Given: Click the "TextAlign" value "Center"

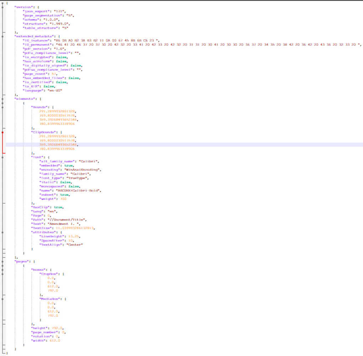Looking at the screenshot, I should point(75,245).
